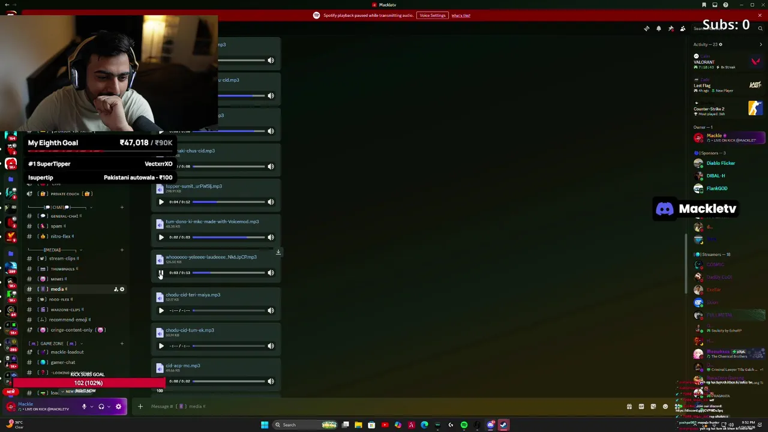Open Voice Settings from Spotify banner
Screen dimensions: 768x432
click(433, 16)
